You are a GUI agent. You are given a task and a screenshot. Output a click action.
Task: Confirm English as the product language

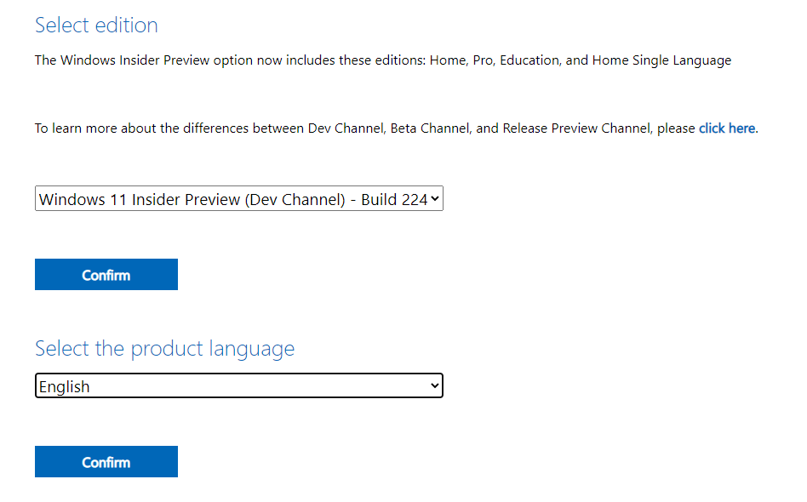(106, 461)
